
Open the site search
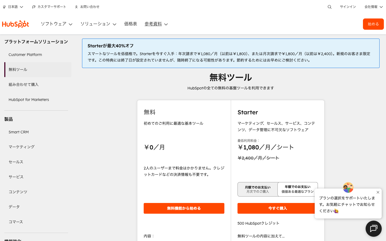point(329,7)
